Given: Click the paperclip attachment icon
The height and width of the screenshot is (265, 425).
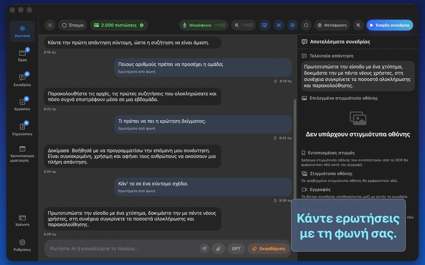Looking at the screenshot, I should pyautogui.click(x=218, y=249).
